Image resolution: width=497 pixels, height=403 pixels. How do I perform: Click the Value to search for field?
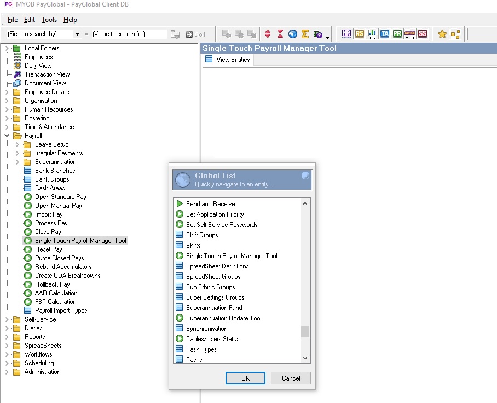[x=129, y=34]
